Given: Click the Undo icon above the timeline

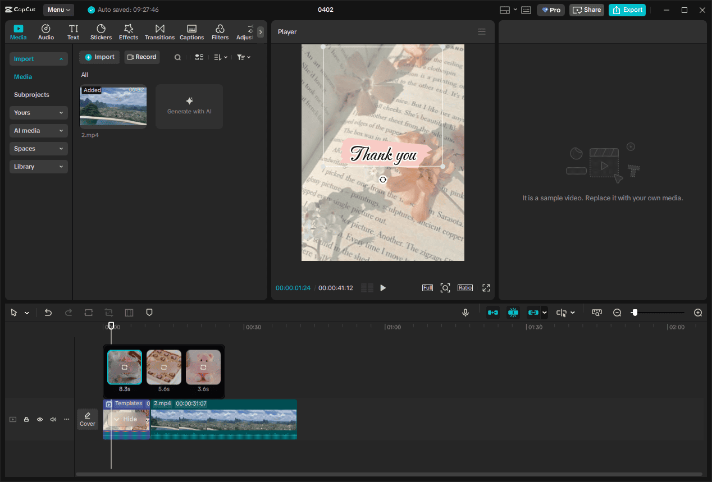Looking at the screenshot, I should tap(48, 313).
